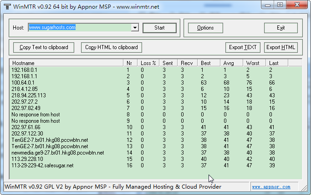Click the Exit button
Screen dimensions: 311x195
280,28
